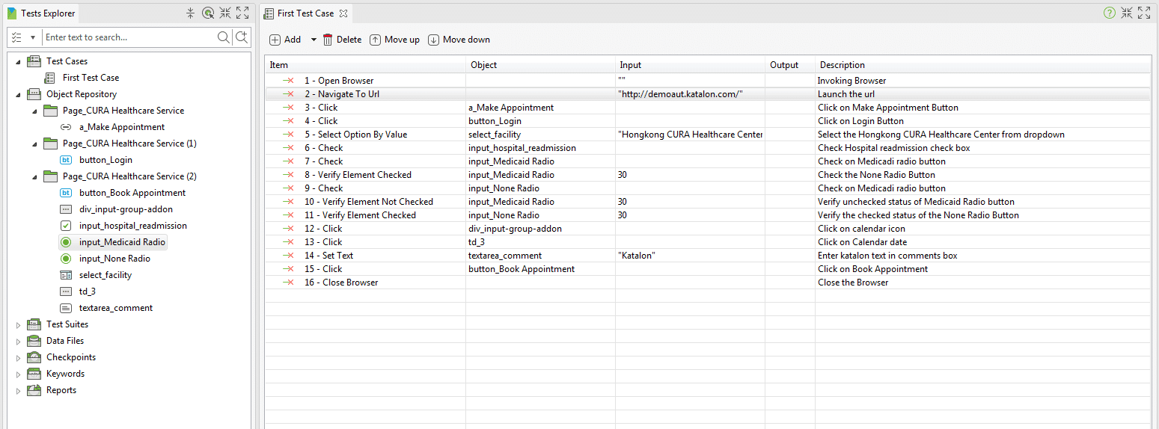This screenshot has height=429, width=1159.
Task: Select input_None Radio object in tree
Action: point(114,259)
